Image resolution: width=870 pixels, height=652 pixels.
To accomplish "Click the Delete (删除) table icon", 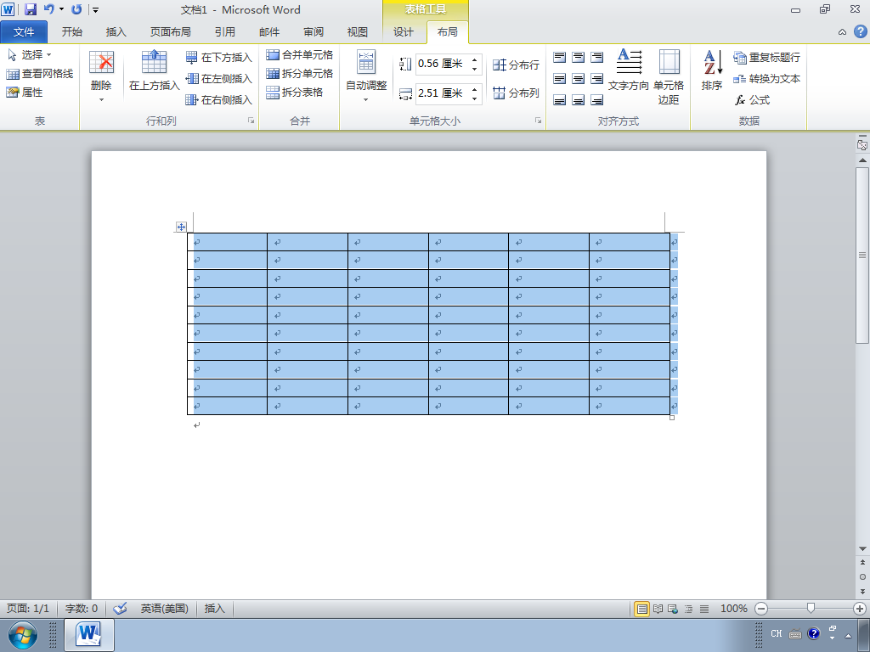I will tap(101, 77).
